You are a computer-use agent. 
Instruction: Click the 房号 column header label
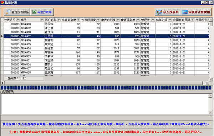pyautogui.click(x=24, y=20)
